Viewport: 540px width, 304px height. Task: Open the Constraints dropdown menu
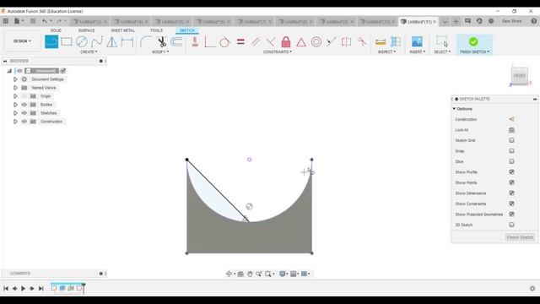278,52
